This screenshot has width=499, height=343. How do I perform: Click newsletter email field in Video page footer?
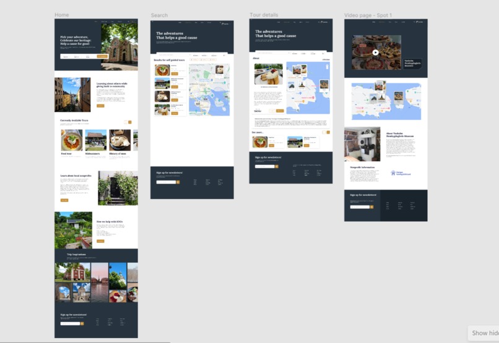click(360, 207)
